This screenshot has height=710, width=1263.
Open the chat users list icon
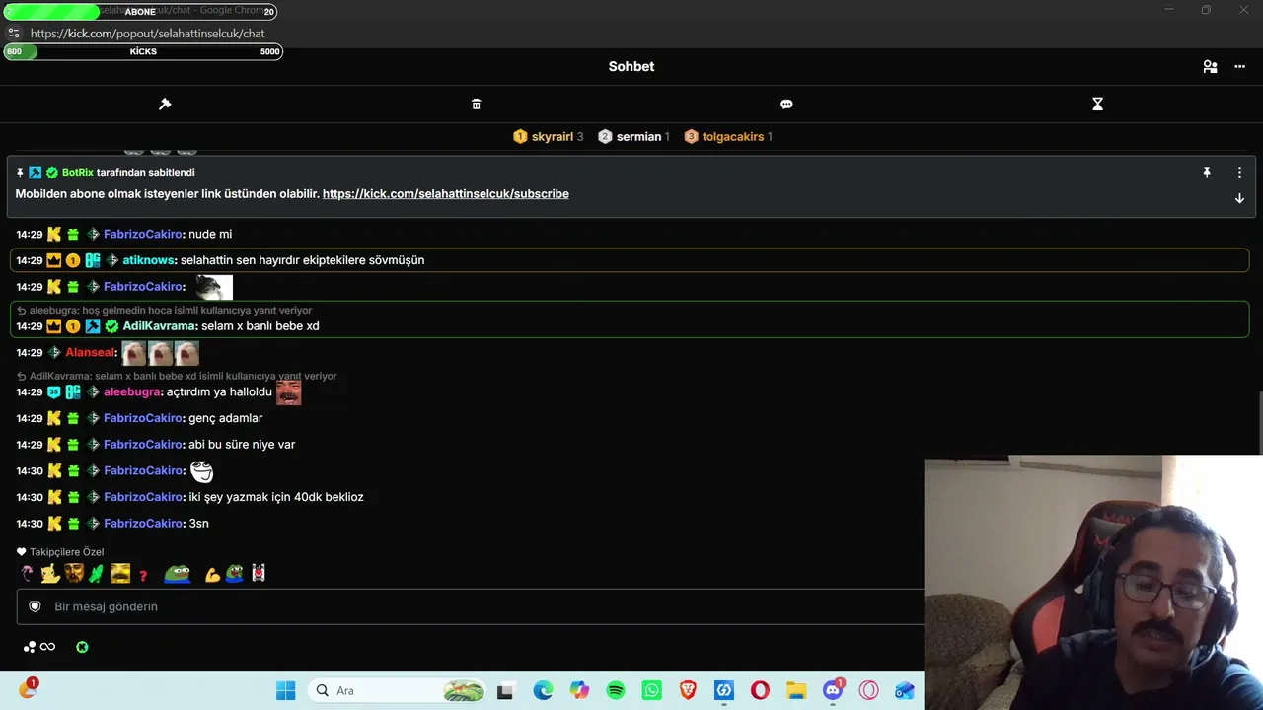point(1210,67)
